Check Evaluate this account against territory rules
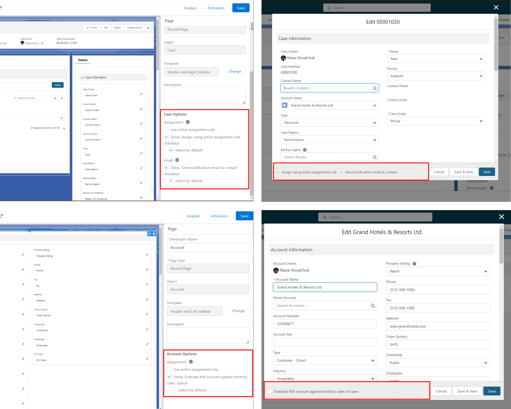The height and width of the screenshot is (409, 511). tap(270, 391)
